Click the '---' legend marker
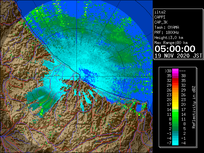 coord(182,71)
